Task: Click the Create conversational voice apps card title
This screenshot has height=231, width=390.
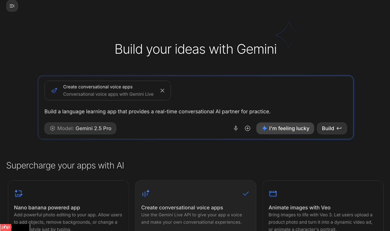Action: point(182,208)
